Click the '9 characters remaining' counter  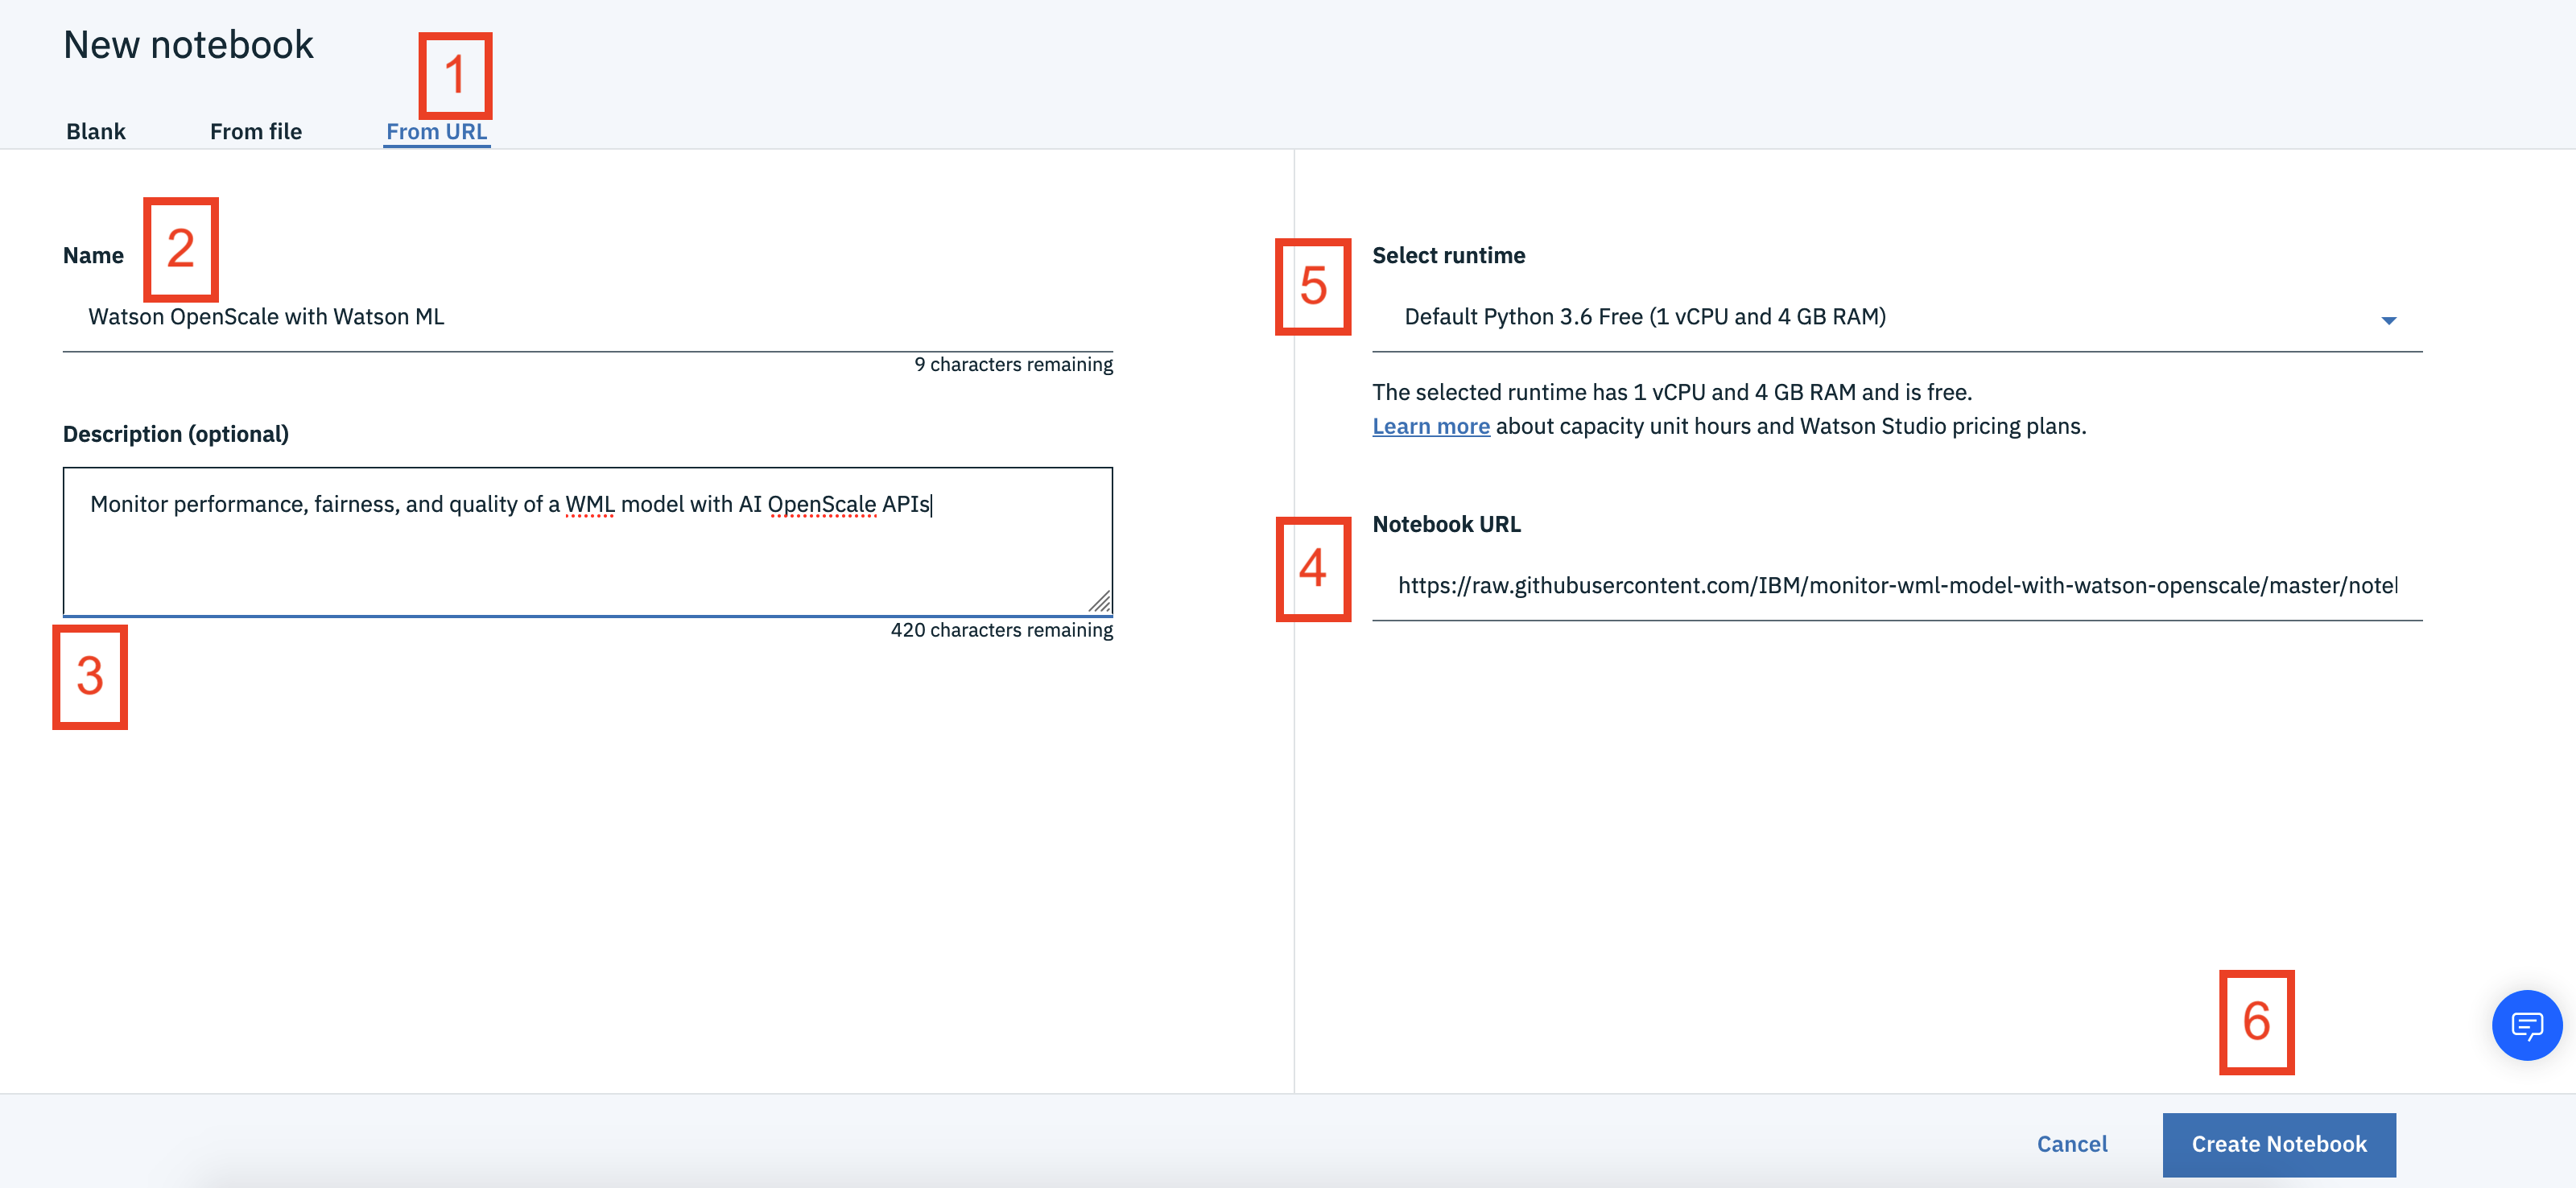coord(1013,365)
